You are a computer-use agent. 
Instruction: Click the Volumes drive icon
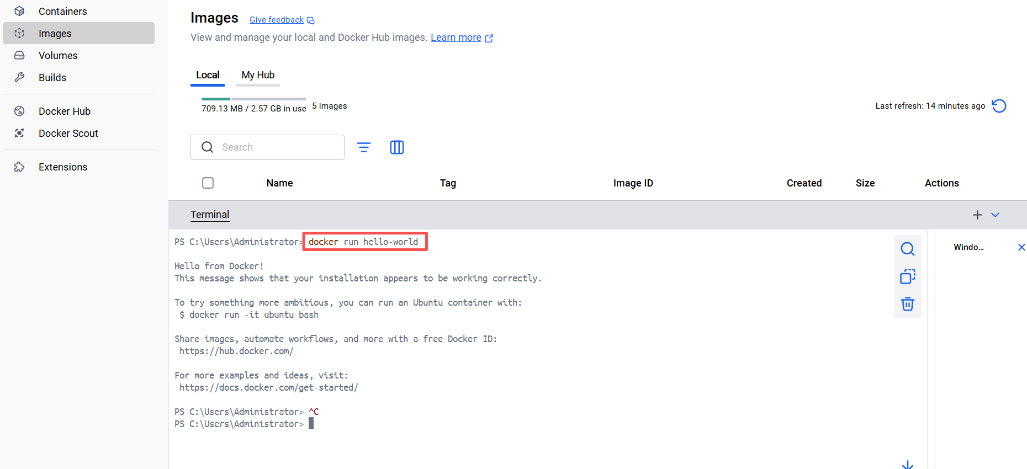pyautogui.click(x=19, y=55)
